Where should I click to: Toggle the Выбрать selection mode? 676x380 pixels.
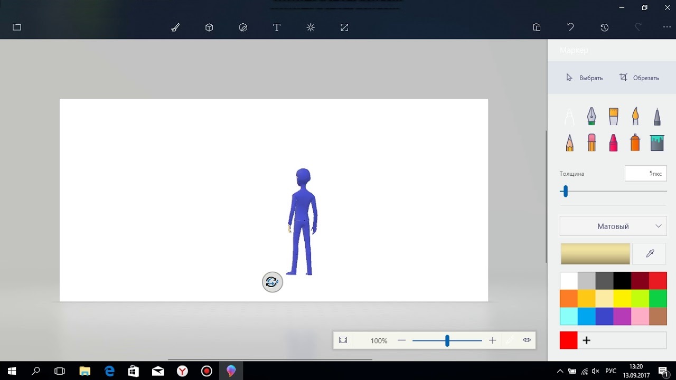coord(584,78)
